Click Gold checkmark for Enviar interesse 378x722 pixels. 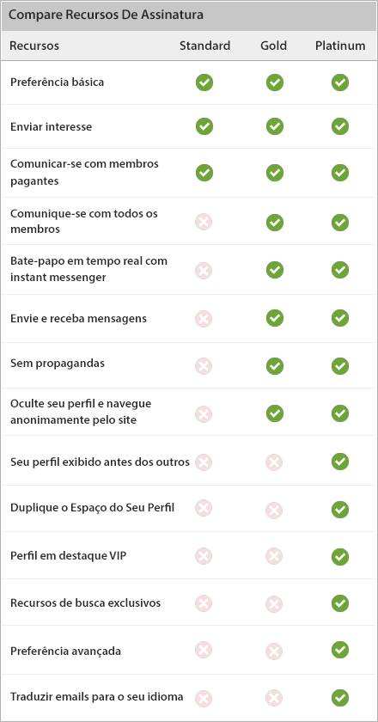[275, 126]
